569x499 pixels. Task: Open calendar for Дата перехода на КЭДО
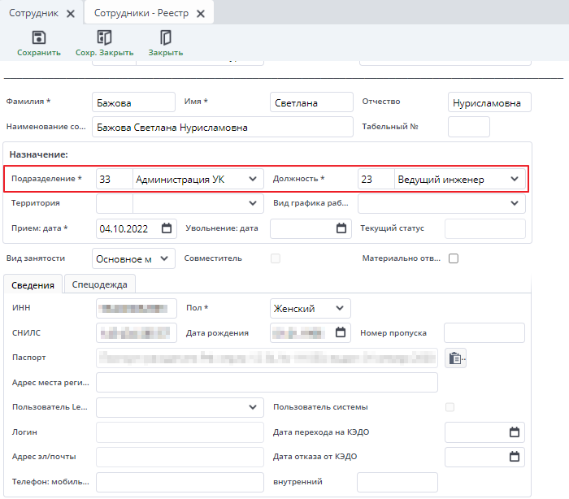[x=514, y=432]
